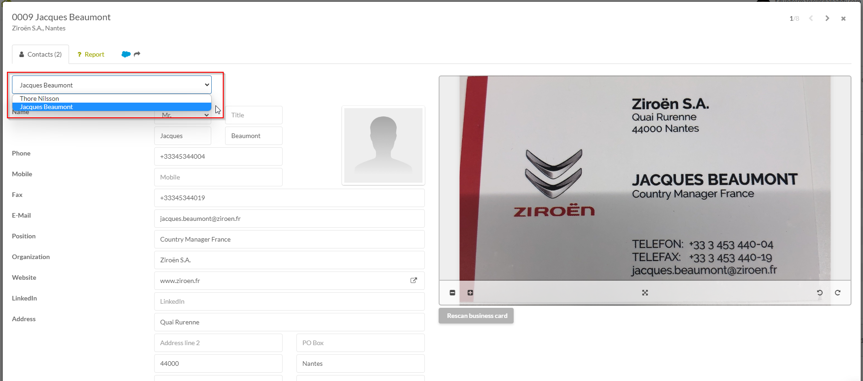
Task: Close the contact dialog
Action: click(843, 19)
